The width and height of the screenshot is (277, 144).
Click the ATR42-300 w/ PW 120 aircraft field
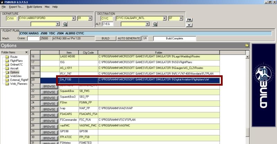pos(73,38)
